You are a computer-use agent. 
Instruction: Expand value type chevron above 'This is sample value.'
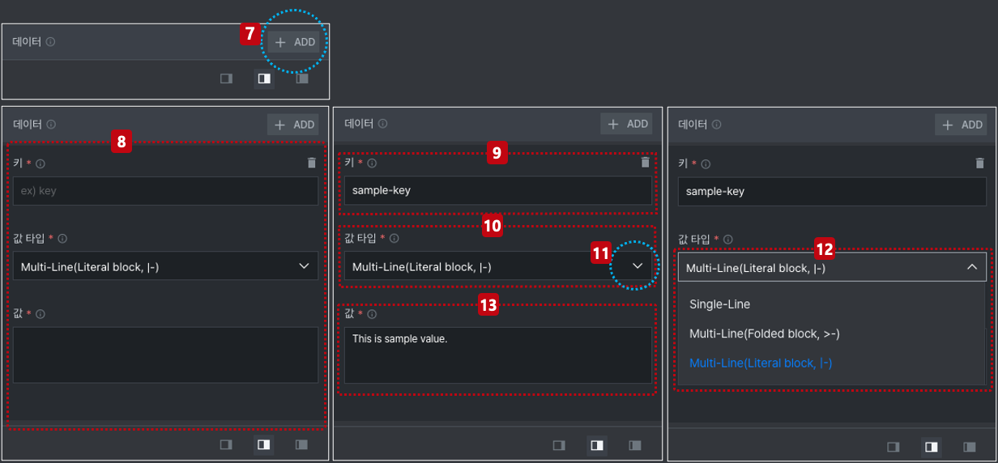pyautogui.click(x=638, y=266)
